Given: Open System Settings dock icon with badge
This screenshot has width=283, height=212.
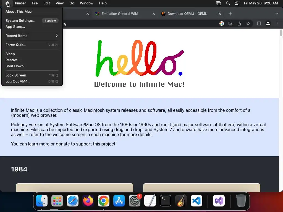Looking at the screenshot, I should pyautogui.click(x=135, y=201).
